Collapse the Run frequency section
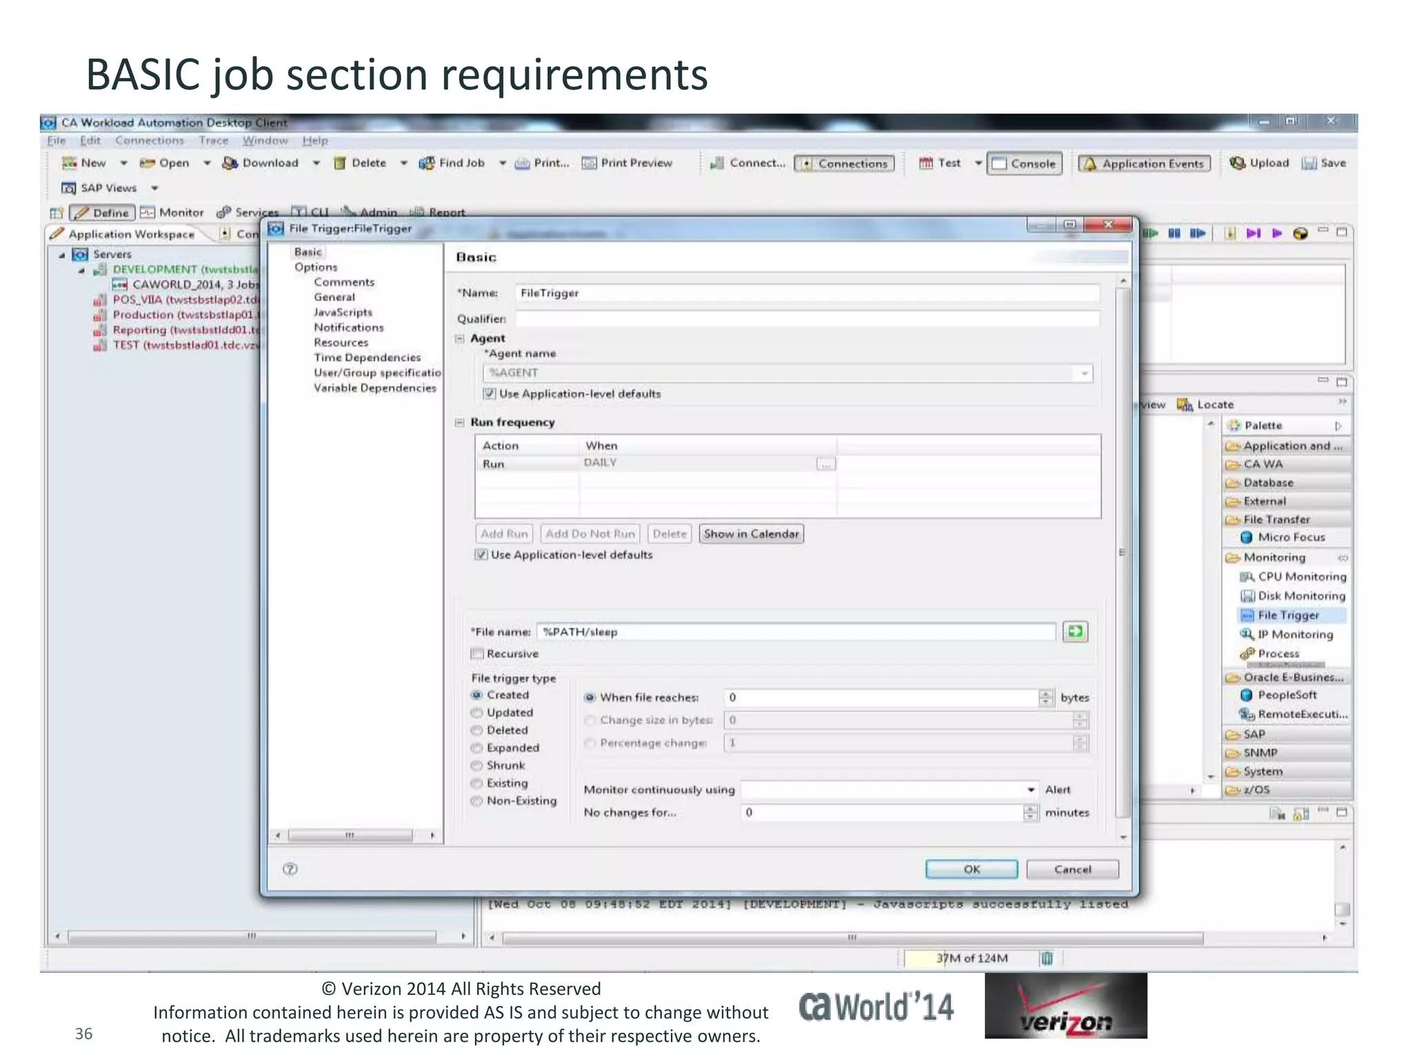 tap(460, 423)
